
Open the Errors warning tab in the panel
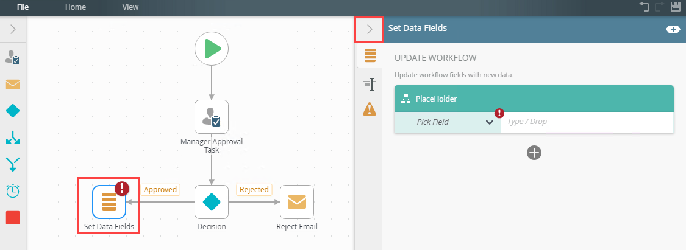pos(370,109)
